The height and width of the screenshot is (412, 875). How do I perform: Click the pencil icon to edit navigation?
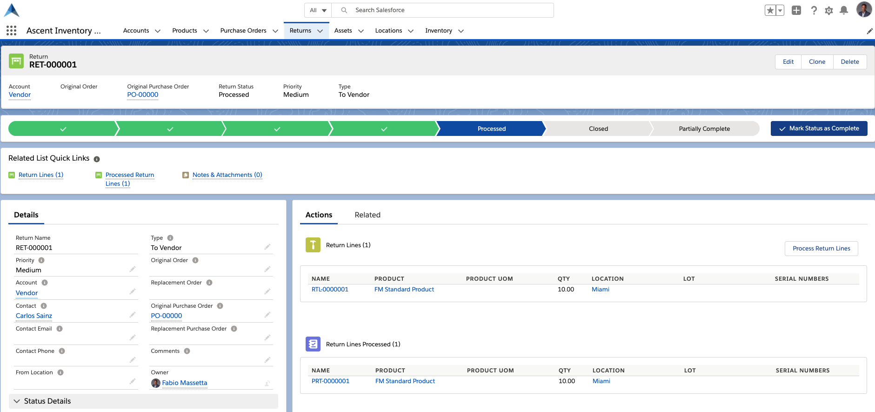pyautogui.click(x=869, y=31)
